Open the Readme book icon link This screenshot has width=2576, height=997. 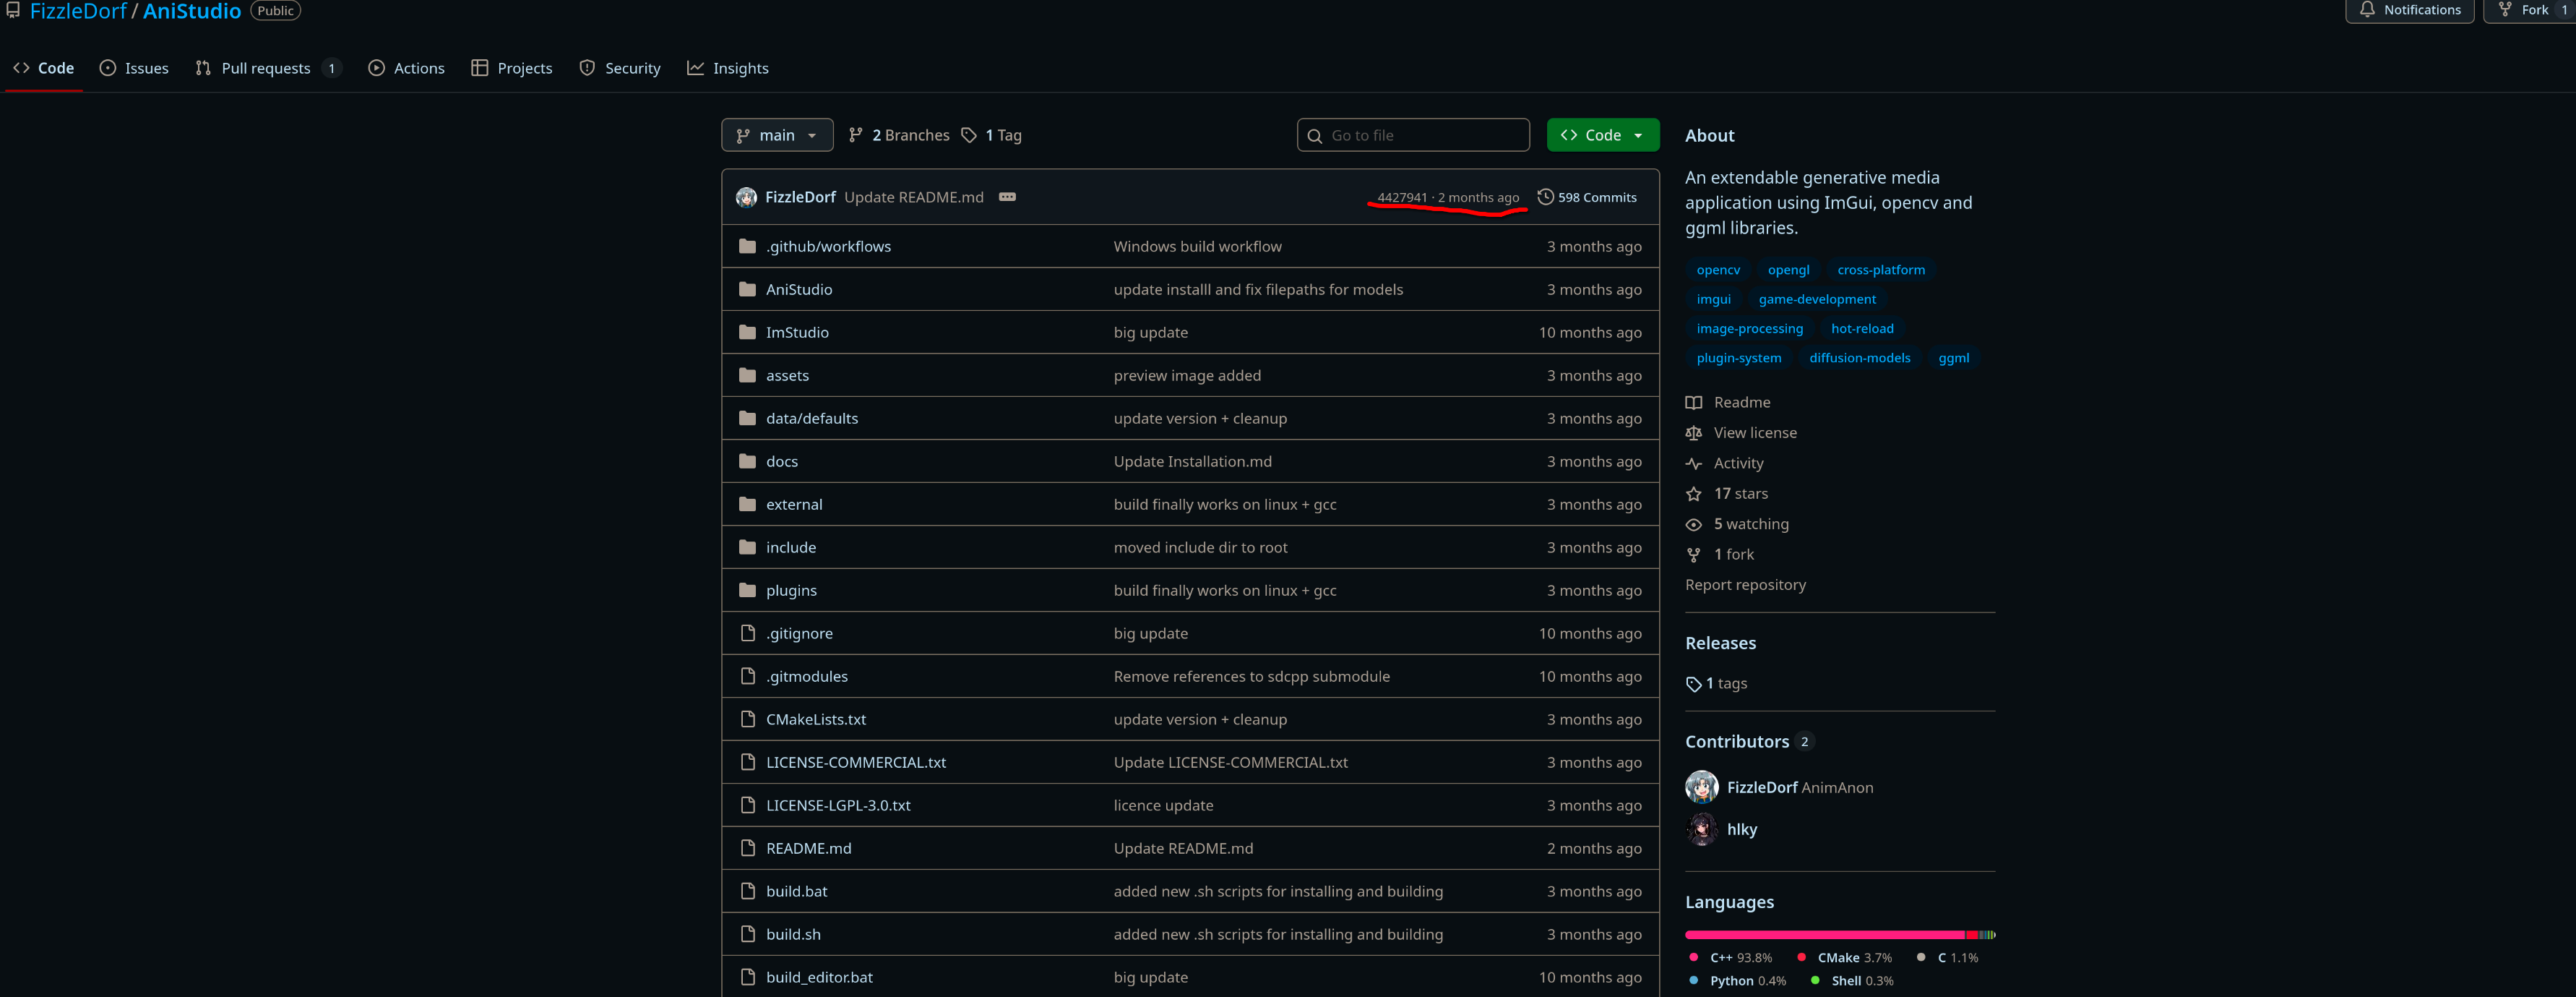coord(1693,403)
